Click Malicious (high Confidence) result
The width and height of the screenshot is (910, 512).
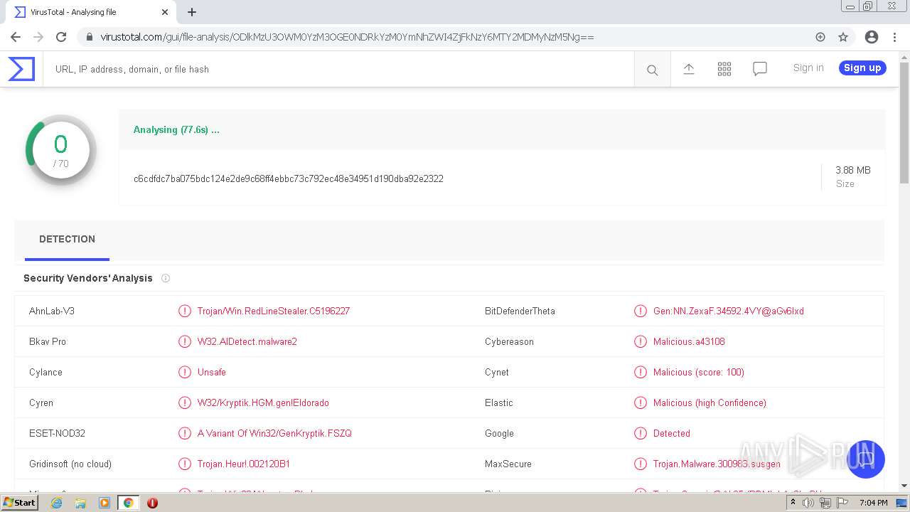coord(710,402)
